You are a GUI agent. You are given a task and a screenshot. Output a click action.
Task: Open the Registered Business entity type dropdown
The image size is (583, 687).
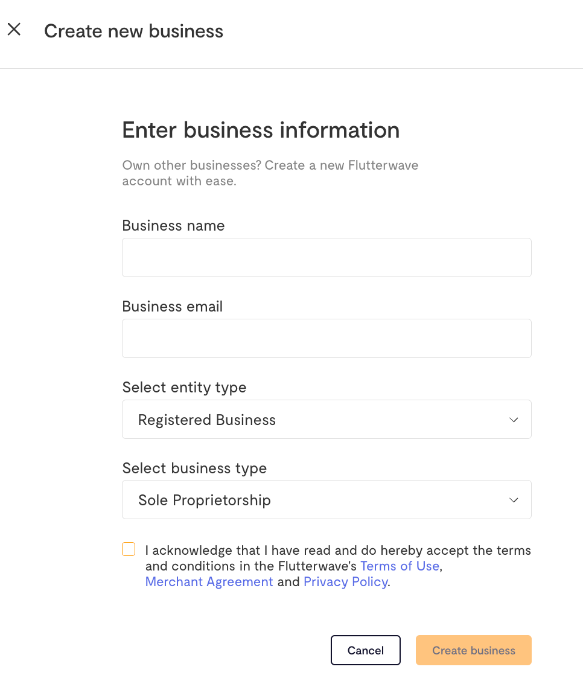pos(327,420)
